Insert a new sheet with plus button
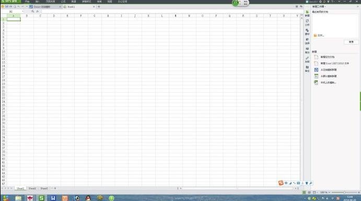The width and height of the screenshot is (361, 201). tap(55, 188)
